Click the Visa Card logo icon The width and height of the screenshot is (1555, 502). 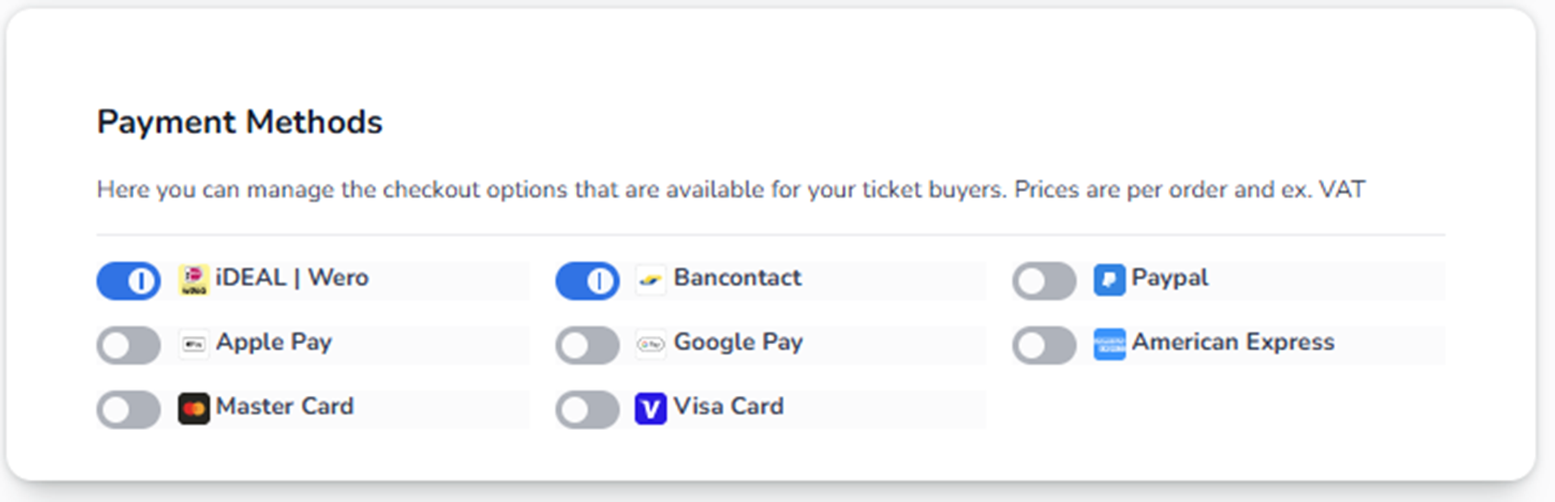pyautogui.click(x=651, y=409)
